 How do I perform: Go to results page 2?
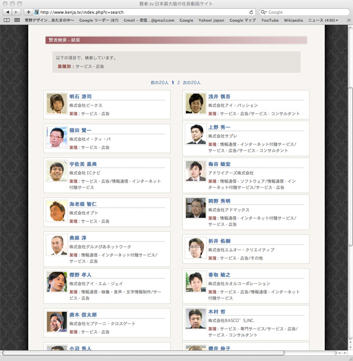tap(178, 82)
